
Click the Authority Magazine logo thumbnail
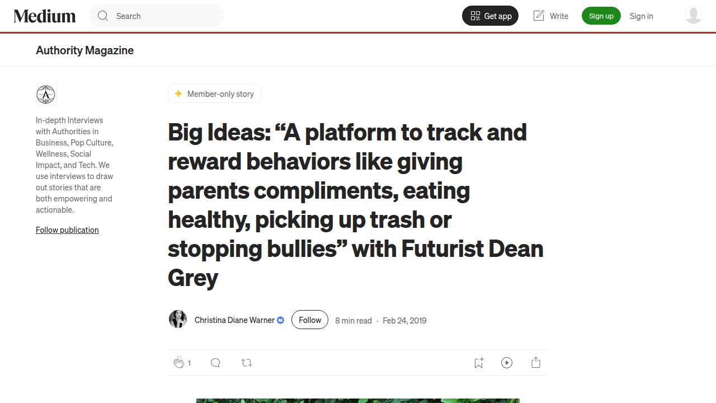coord(46,95)
